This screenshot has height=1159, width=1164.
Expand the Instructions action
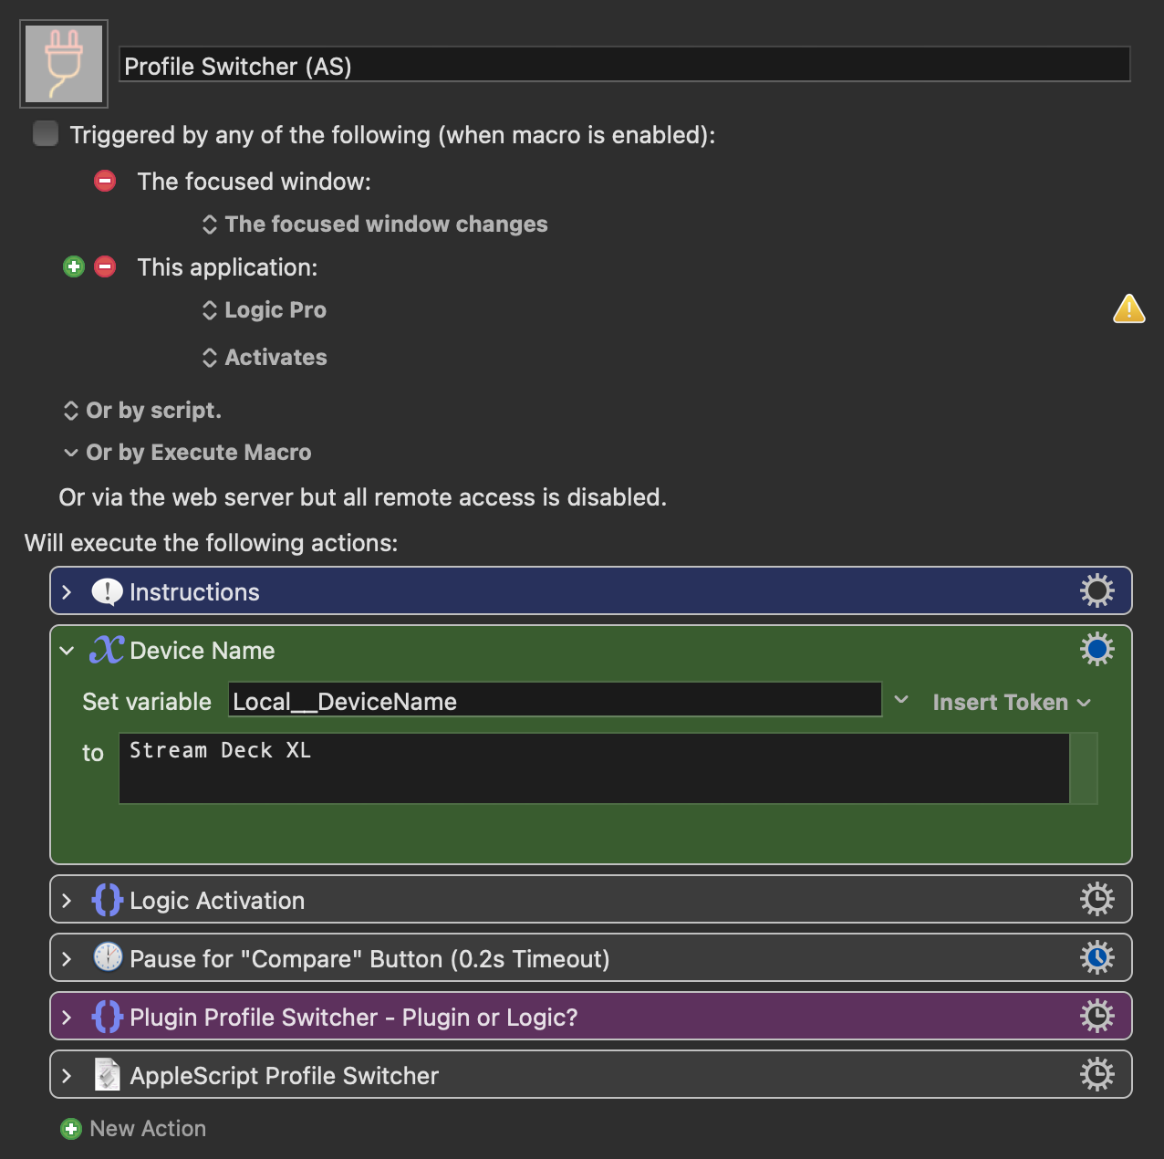pos(67,592)
